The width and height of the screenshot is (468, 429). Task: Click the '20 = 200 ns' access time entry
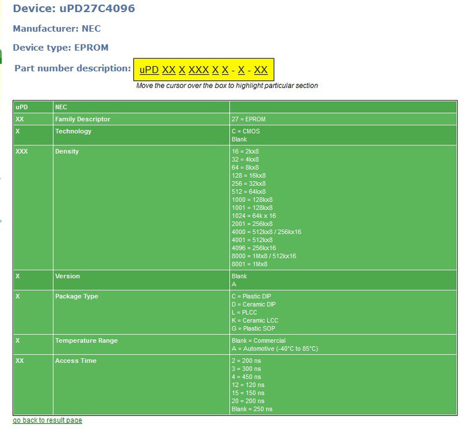click(248, 401)
